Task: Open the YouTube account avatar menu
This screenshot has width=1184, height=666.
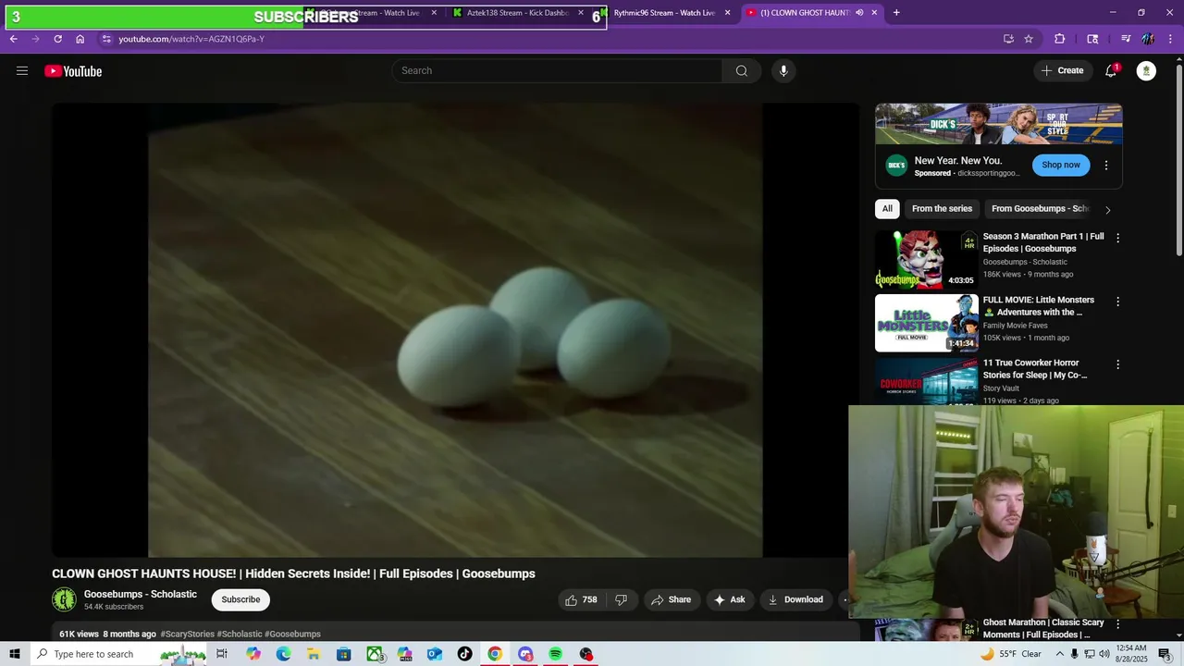Action: (1146, 71)
